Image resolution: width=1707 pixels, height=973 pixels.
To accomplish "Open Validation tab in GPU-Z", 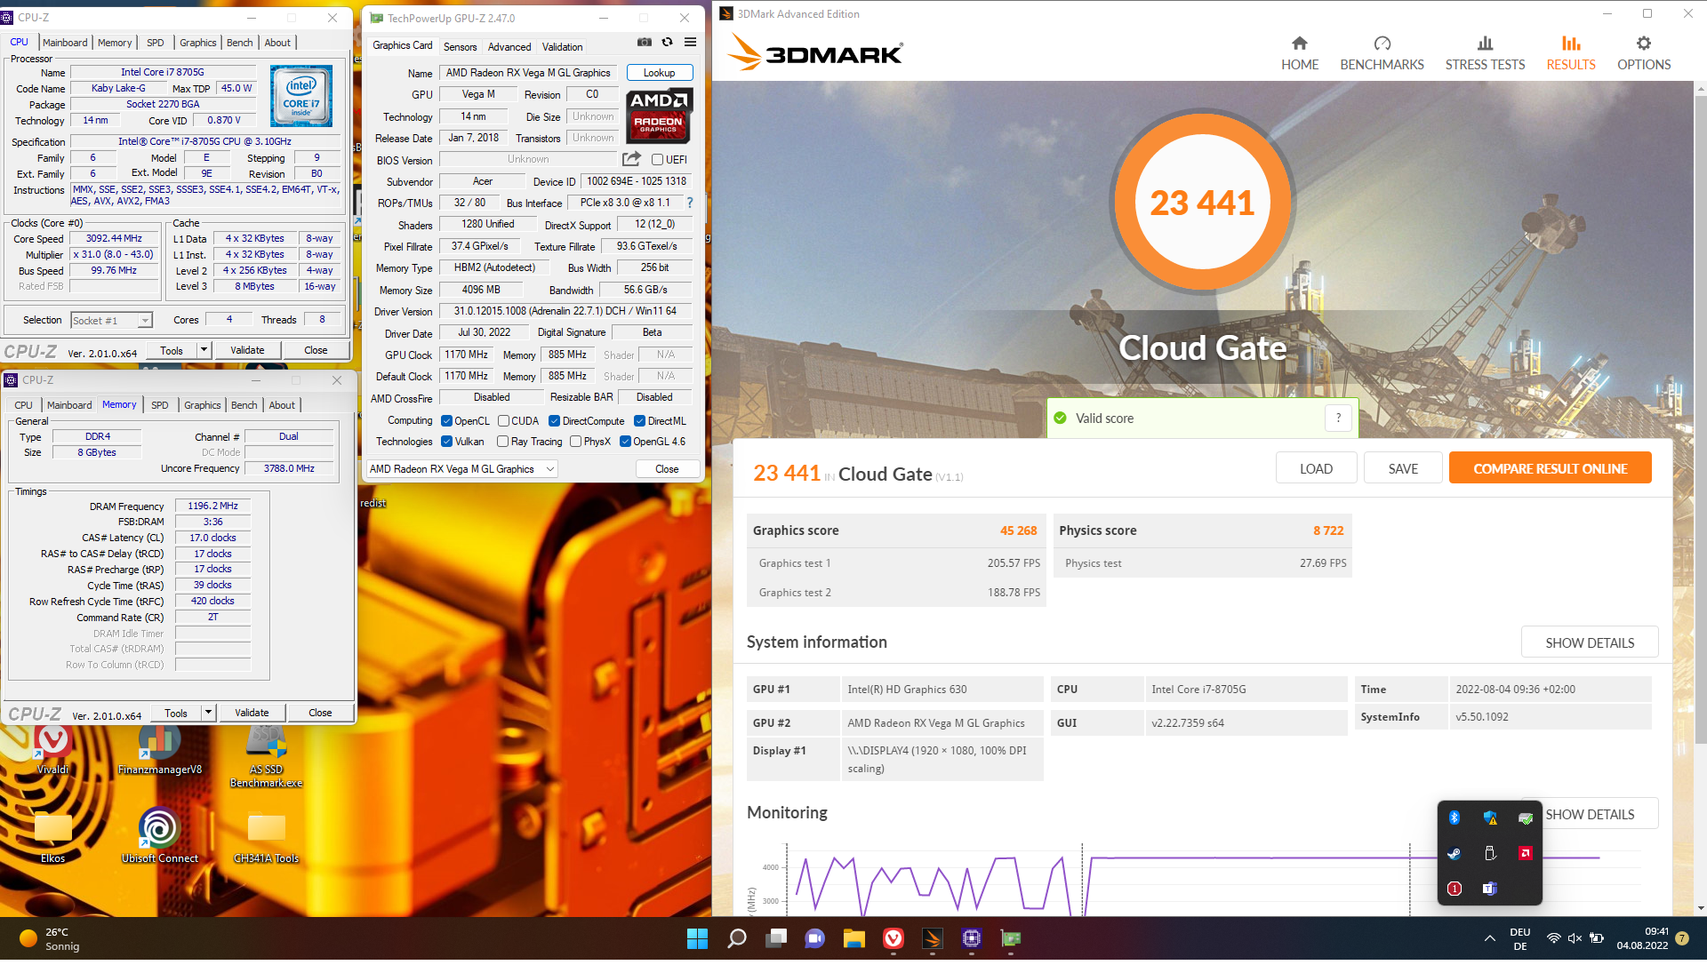I will pos(562,47).
